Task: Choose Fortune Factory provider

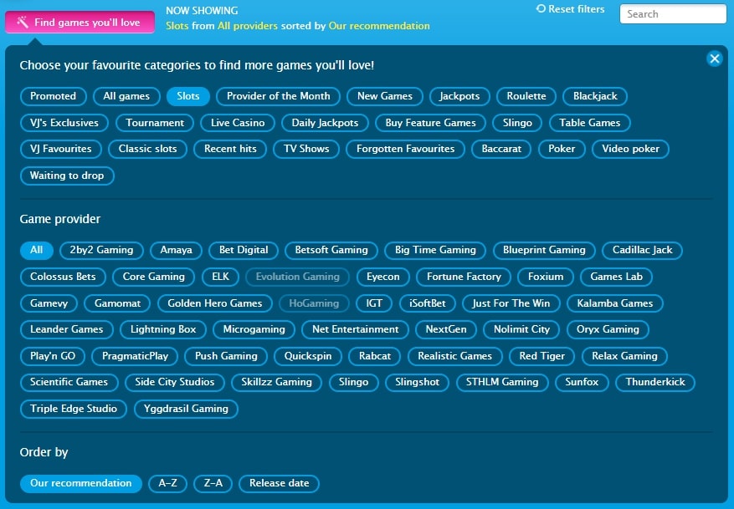Action: click(x=464, y=277)
